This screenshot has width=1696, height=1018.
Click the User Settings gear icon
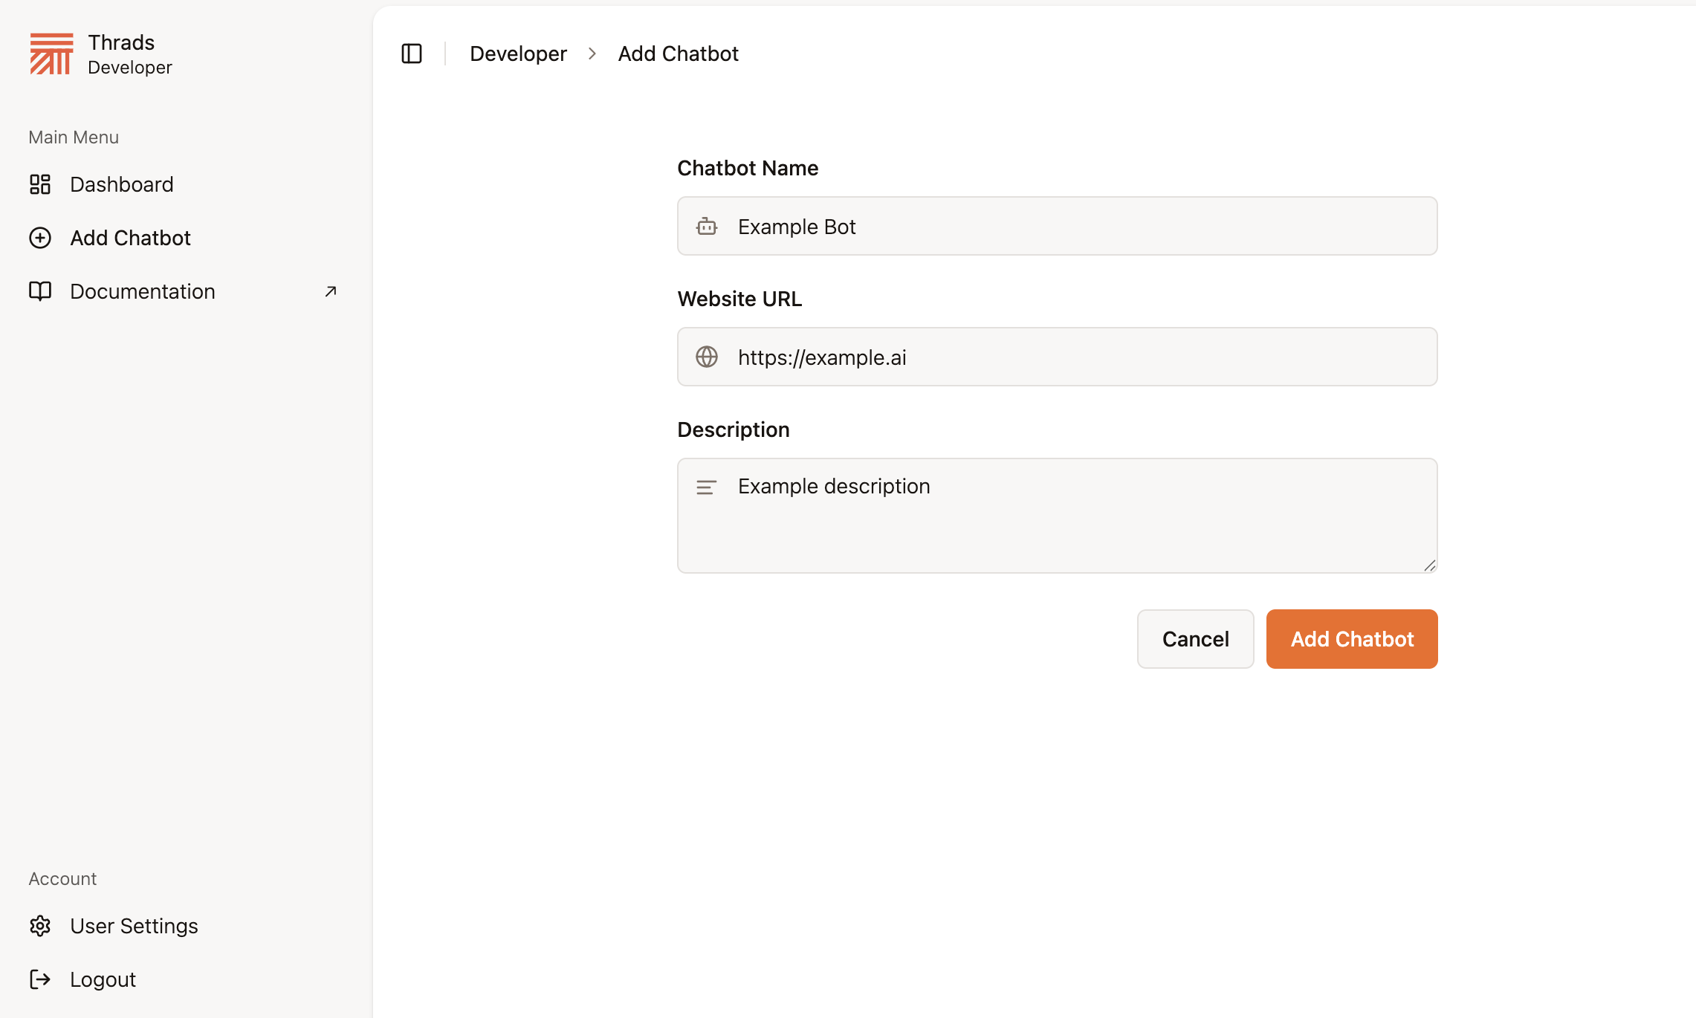40,926
